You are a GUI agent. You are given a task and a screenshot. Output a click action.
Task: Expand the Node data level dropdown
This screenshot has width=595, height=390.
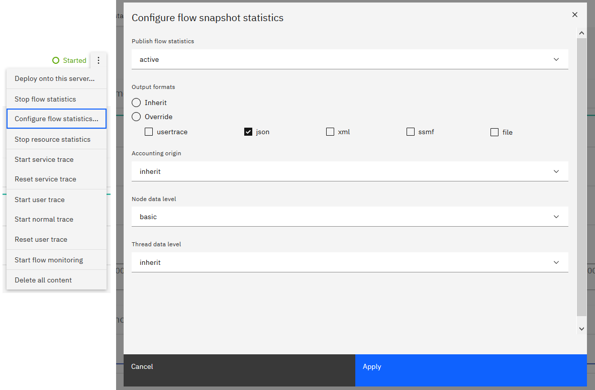(350, 217)
